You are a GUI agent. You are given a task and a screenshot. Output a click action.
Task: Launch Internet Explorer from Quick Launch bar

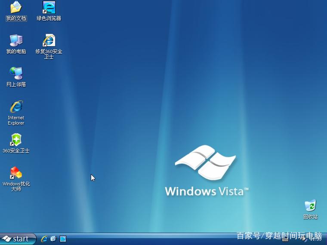(44, 239)
